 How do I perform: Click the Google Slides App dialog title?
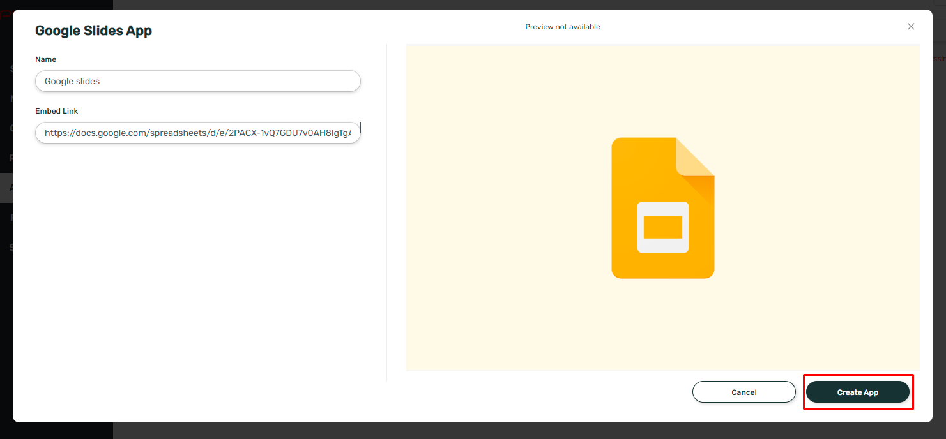[93, 30]
